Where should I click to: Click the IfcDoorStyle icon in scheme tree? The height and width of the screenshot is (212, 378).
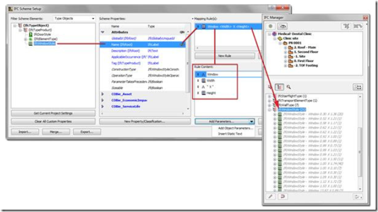pos(31,35)
